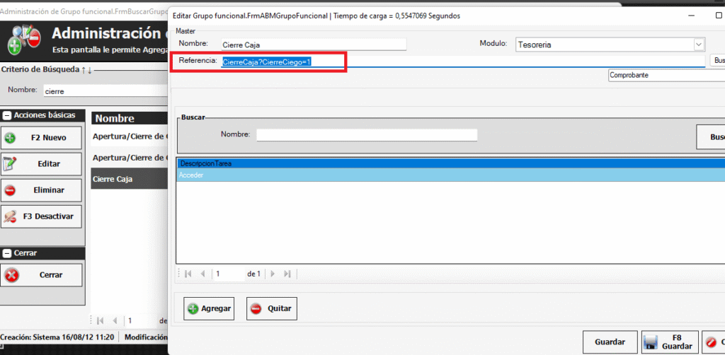Go to the last page in task pager
725x355 pixels.
pyautogui.click(x=287, y=274)
